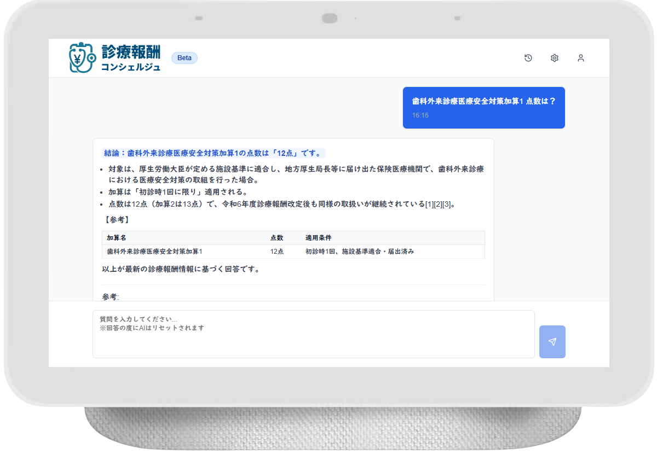Click the bullet 加算は「初診時1回に限り」適用される
663x460 pixels.
click(178, 192)
